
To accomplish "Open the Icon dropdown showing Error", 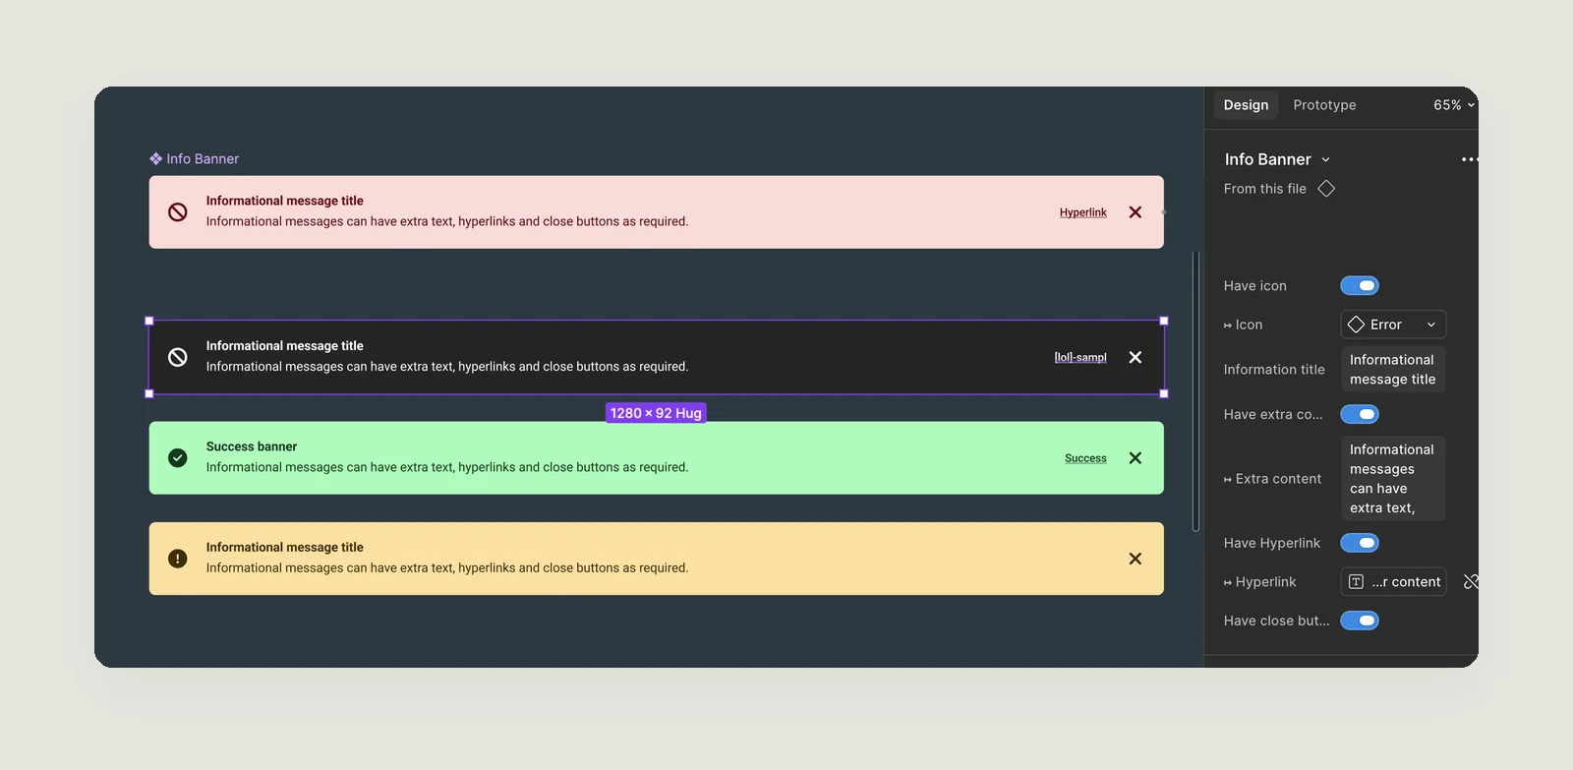I will tap(1393, 325).
